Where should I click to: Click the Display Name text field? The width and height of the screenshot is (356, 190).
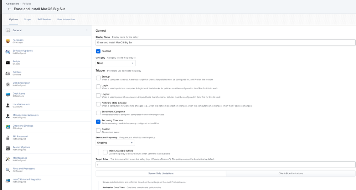tap(226, 42)
